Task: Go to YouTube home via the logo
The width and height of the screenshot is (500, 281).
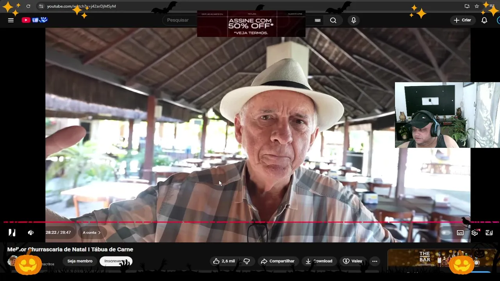Action: pos(34,20)
